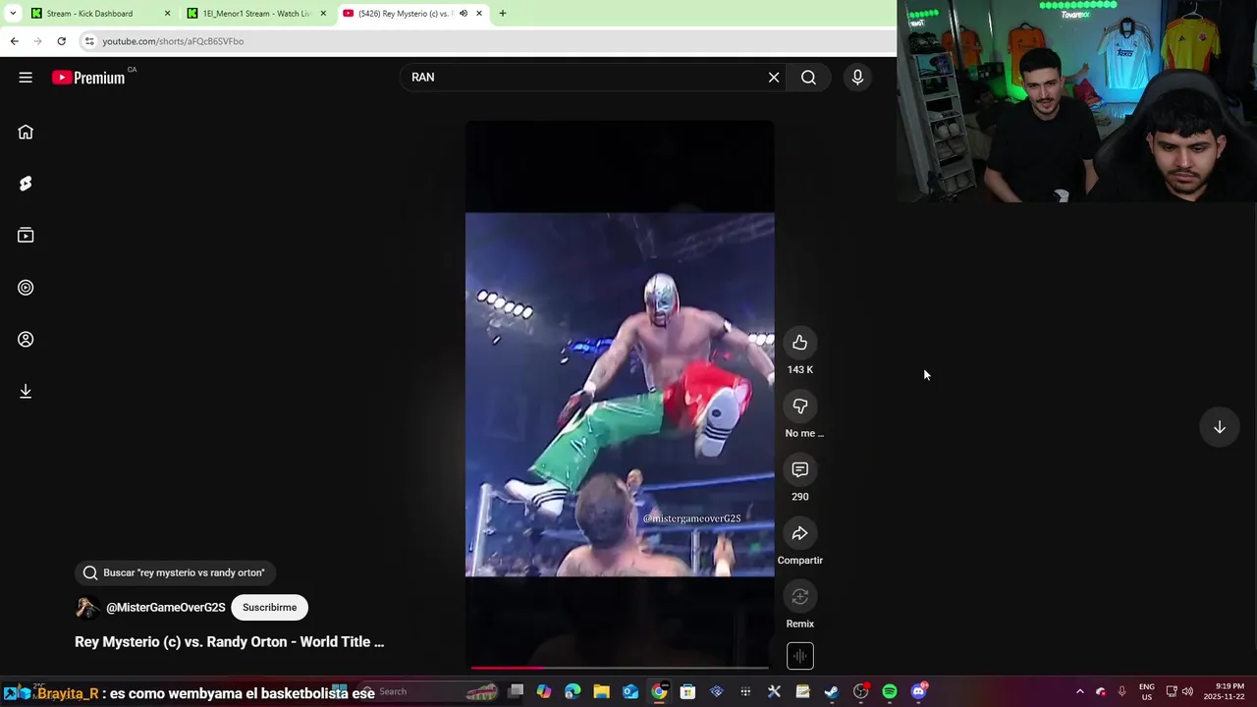Close the Rey Mysterio YouTube tab
The width and height of the screenshot is (1257, 707).
(479, 14)
